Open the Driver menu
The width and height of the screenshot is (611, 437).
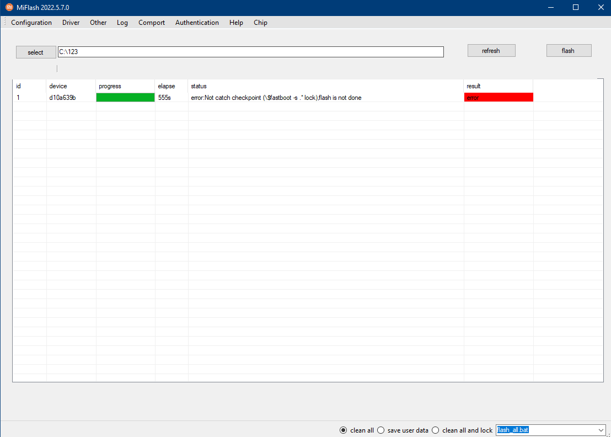pos(71,23)
